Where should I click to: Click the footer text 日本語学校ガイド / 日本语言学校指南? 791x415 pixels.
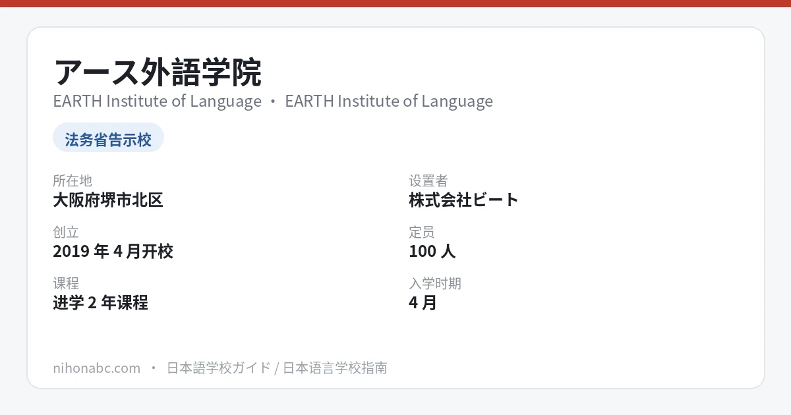pos(277,368)
